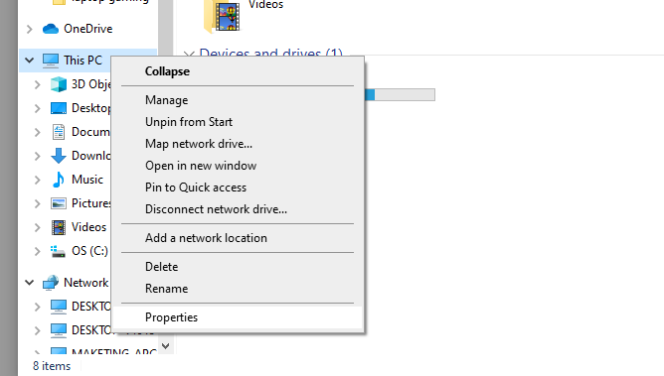The height and width of the screenshot is (376, 664).
Task: Select the This PC monitor icon
Action: tap(51, 61)
